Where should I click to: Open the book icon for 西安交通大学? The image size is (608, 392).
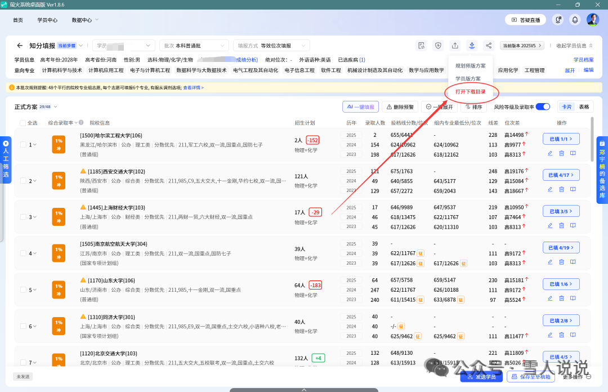point(573,189)
